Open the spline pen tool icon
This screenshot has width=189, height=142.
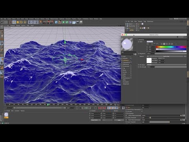coord(60,22)
